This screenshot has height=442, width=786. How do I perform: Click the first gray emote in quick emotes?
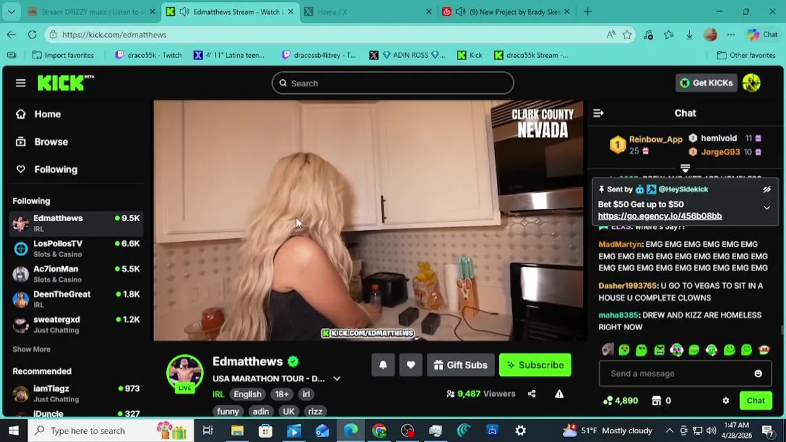pyautogui.click(x=607, y=349)
